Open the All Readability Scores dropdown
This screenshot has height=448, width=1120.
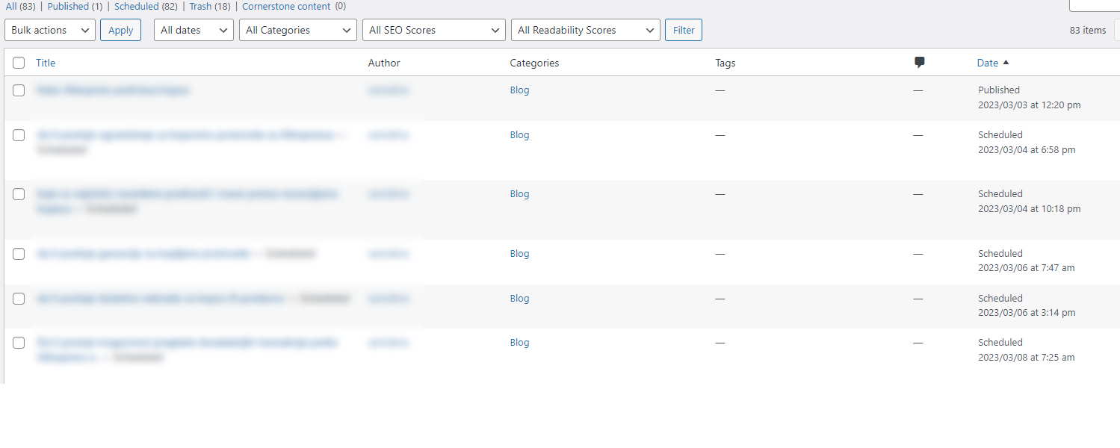click(585, 30)
